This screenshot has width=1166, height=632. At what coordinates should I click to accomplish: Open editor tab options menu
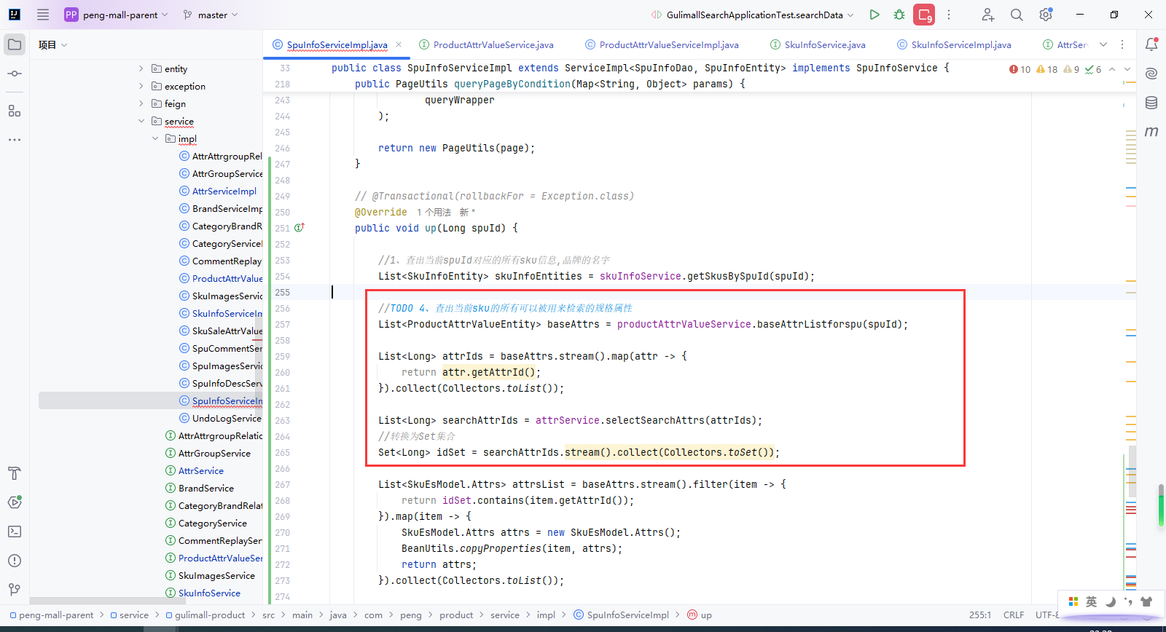[1122, 44]
